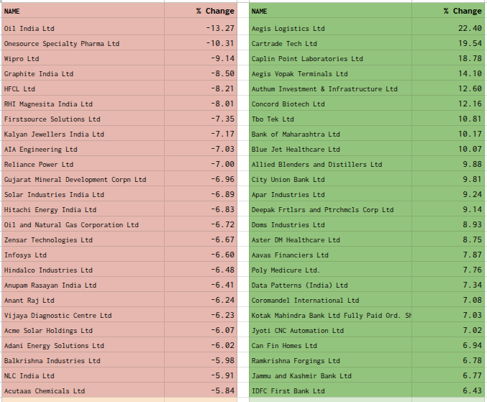Select Apar Industries Ltd cell
The height and width of the screenshot is (402, 487).
coord(330,195)
